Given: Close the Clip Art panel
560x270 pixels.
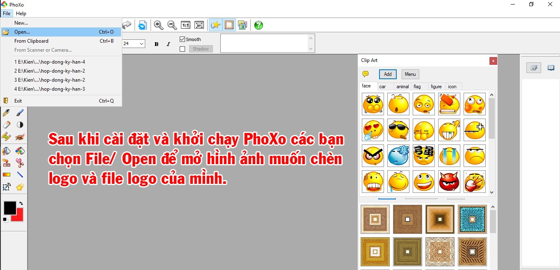Looking at the screenshot, I should pos(493,61).
